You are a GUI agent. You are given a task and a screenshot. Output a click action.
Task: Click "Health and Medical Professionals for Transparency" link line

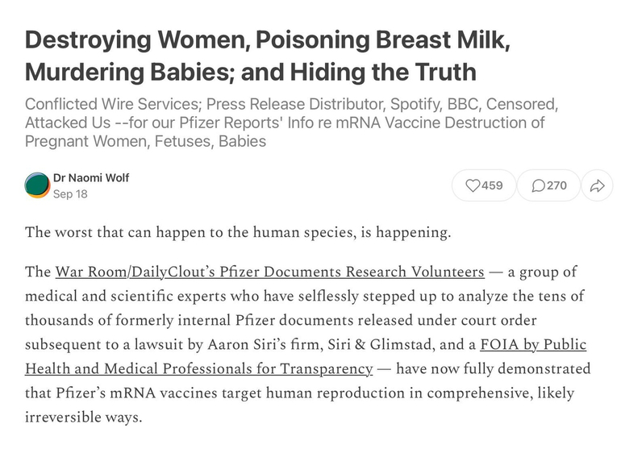[198, 368]
